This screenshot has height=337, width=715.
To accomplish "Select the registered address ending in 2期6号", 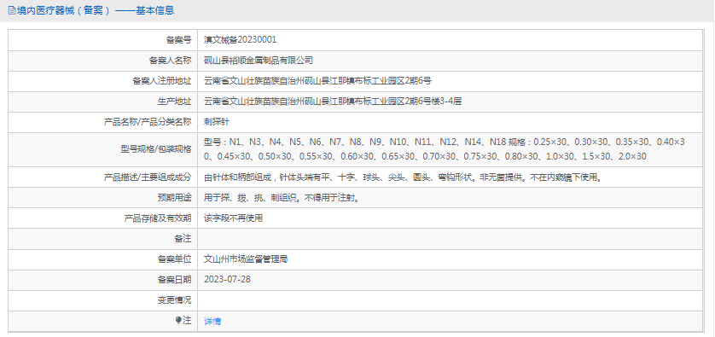I will [318, 81].
